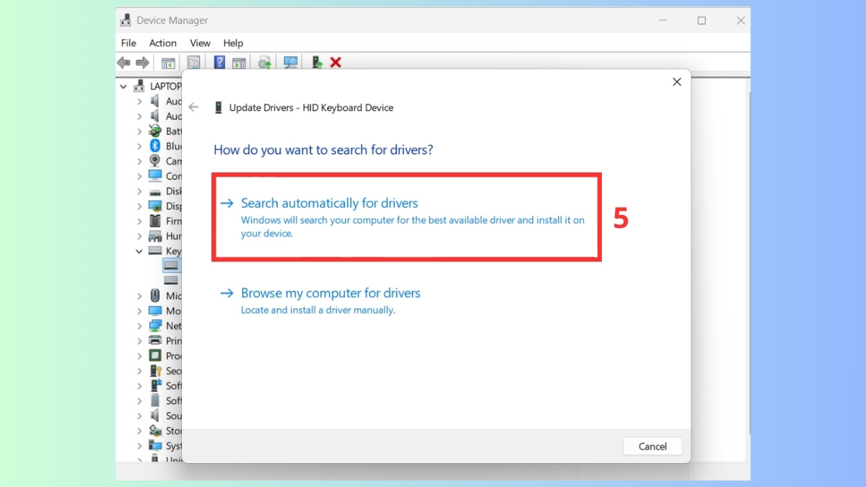The width and height of the screenshot is (866, 487).
Task: Click the Scan for Hardware Changes icon
Action: pos(290,62)
